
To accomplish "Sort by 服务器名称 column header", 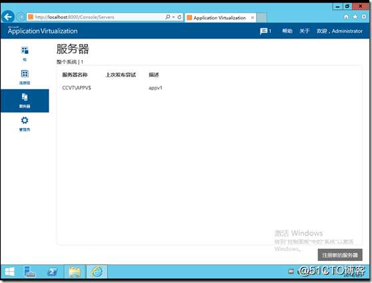I will (x=75, y=75).
